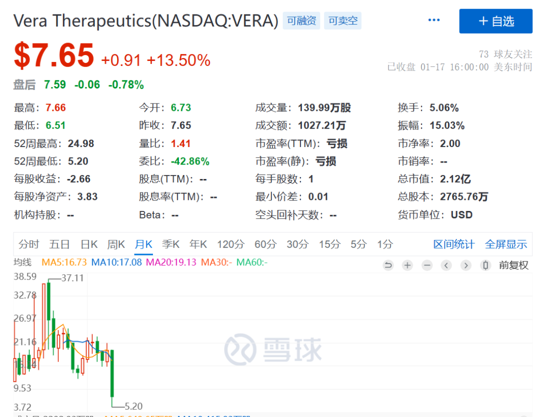Click the 振幅 value 15.03%
This screenshot has width=540, height=417.
(447, 125)
